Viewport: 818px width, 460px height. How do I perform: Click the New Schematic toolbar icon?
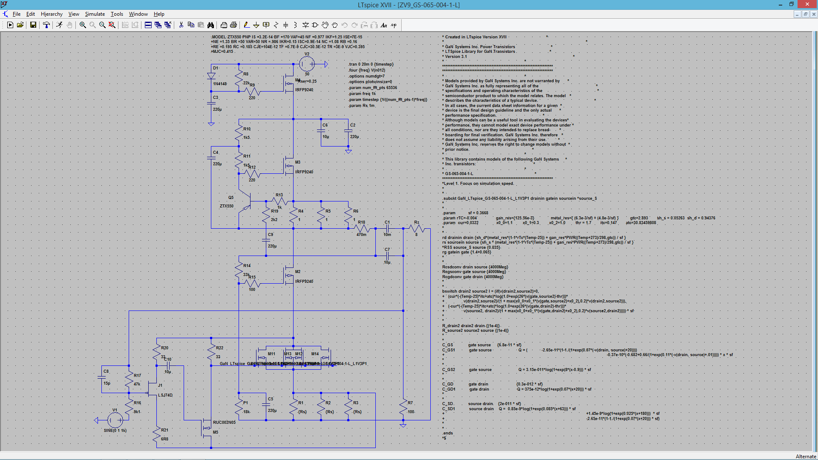click(10, 25)
